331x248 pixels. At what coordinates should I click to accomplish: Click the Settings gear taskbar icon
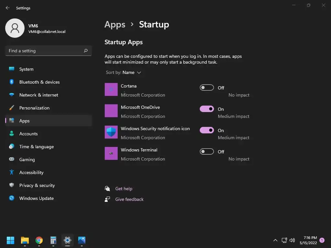pyautogui.click(x=68, y=240)
